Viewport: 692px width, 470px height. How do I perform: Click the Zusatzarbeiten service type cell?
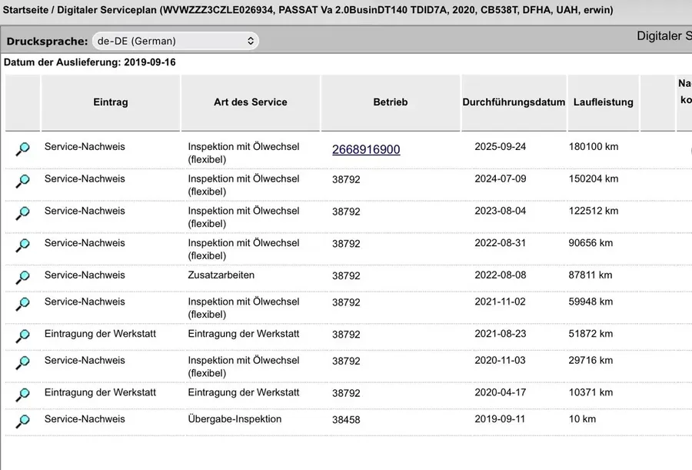pyautogui.click(x=221, y=275)
